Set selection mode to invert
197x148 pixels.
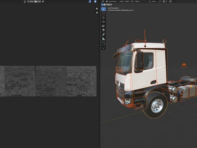coord(109,5)
